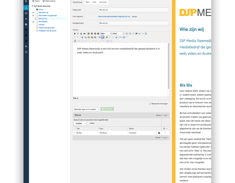
Task: Select the Hoofdinhoud tab
Action: tap(78, 2)
